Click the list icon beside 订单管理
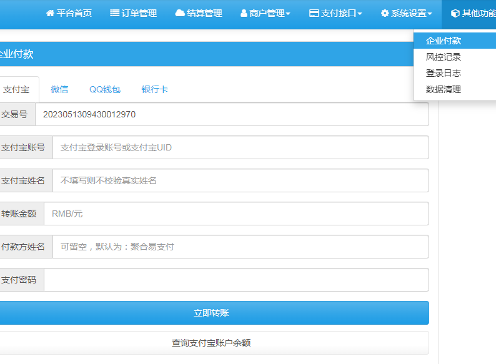 click(x=114, y=13)
